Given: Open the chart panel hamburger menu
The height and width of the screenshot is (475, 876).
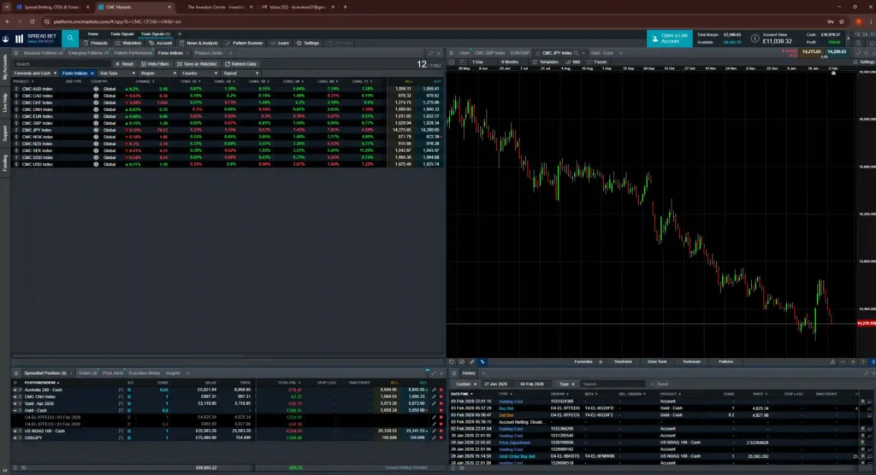Looking at the screenshot, I should tap(452, 53).
